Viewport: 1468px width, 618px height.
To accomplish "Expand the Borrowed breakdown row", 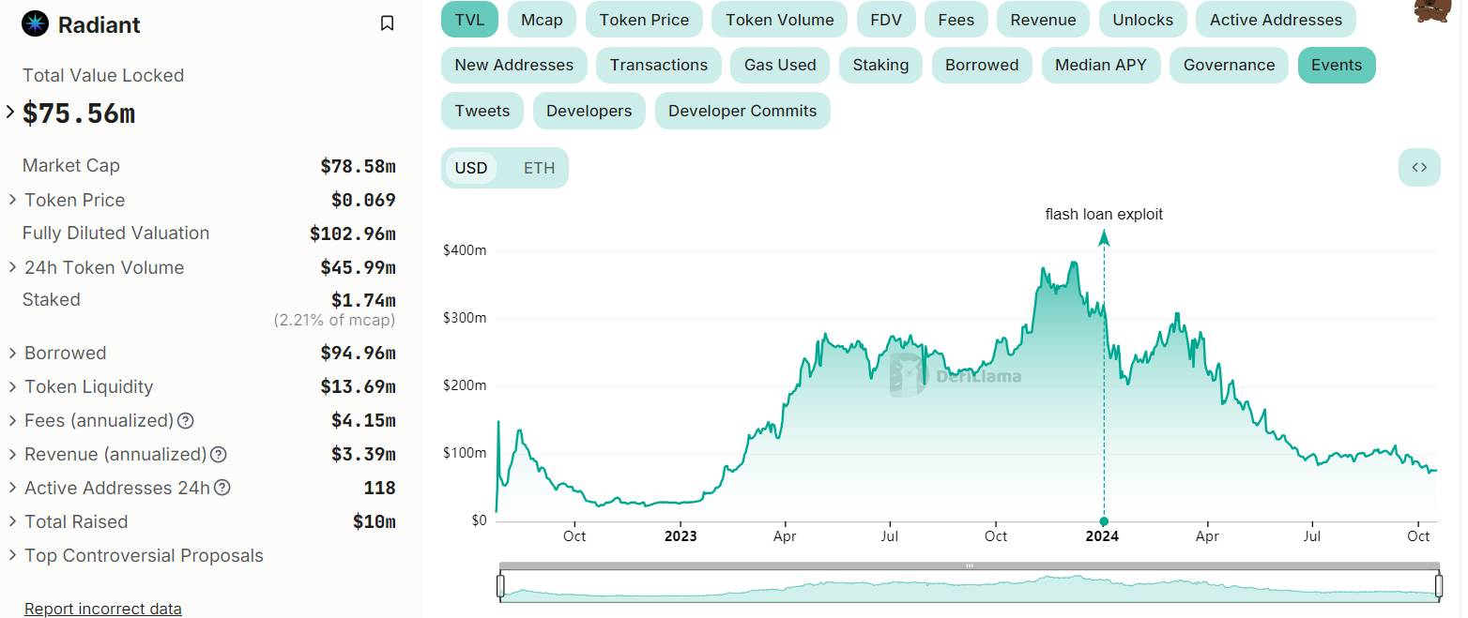I will [x=12, y=354].
